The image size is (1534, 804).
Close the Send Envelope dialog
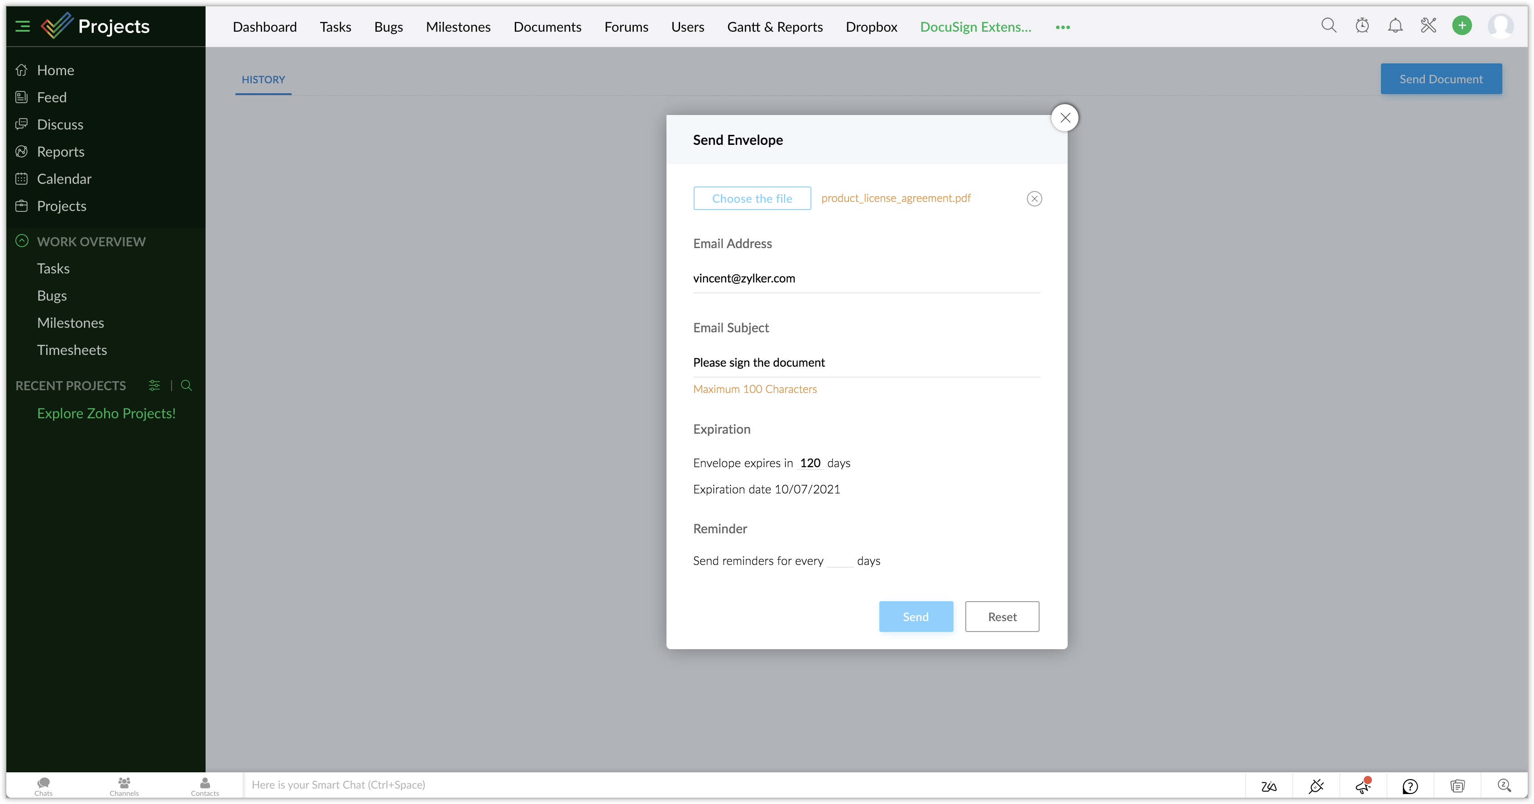[x=1065, y=118]
